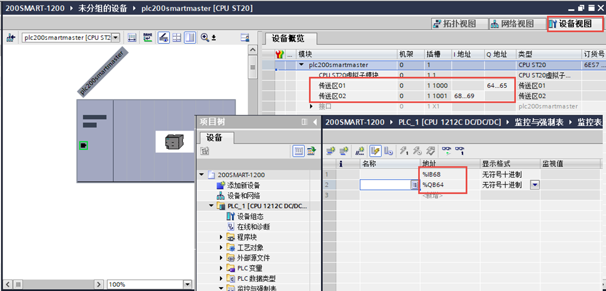Open the 100% zoom level dropdown
Viewport: 606px width, 291px height.
(188, 284)
